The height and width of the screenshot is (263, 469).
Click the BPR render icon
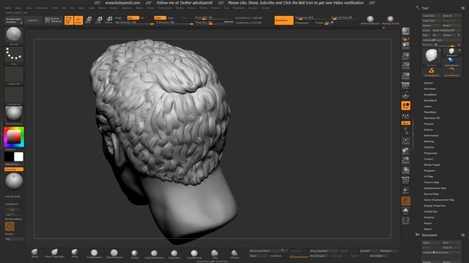point(405,31)
